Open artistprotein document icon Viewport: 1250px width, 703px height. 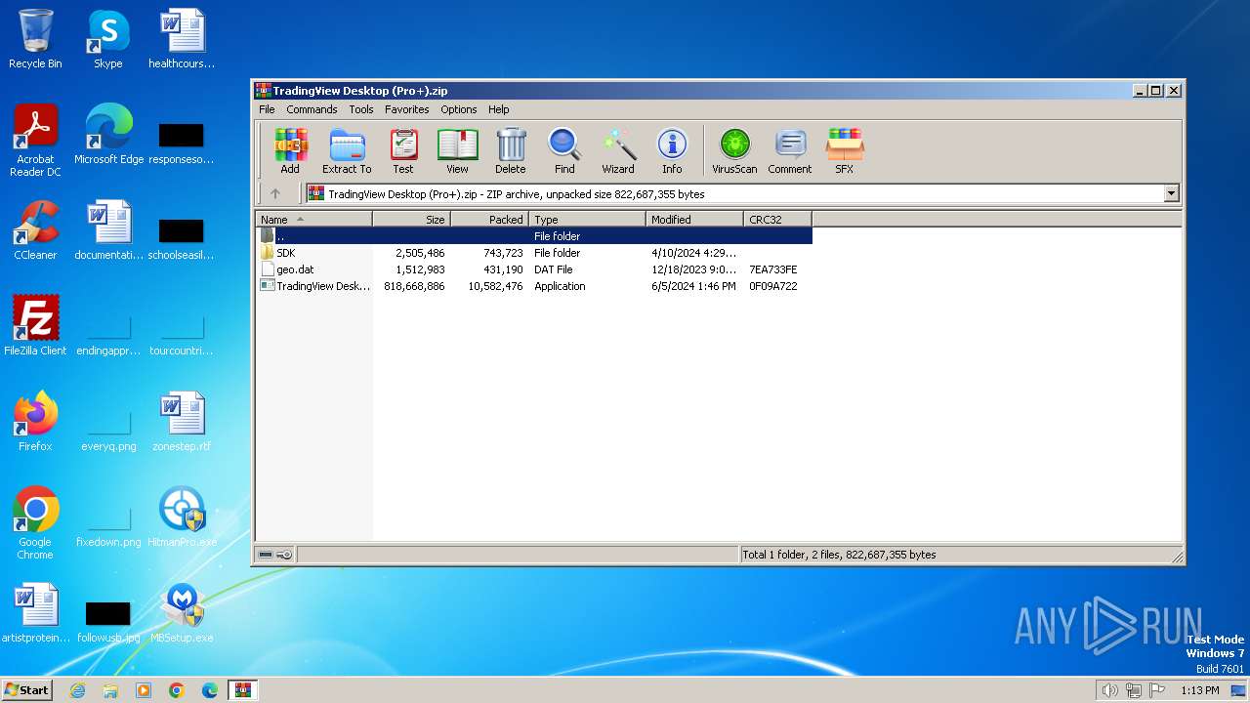(35, 614)
